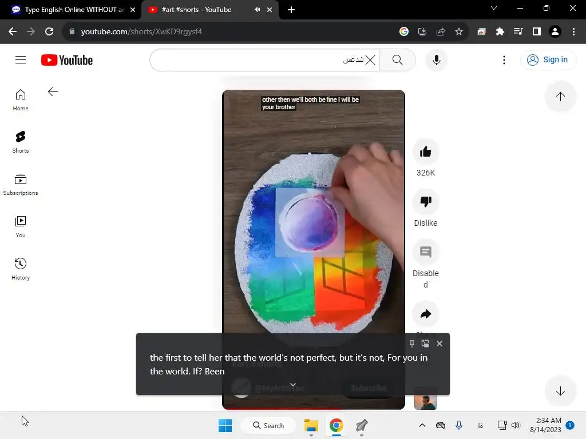The height and width of the screenshot is (439, 586).
Task: Close the live caption box
Action: (x=439, y=344)
